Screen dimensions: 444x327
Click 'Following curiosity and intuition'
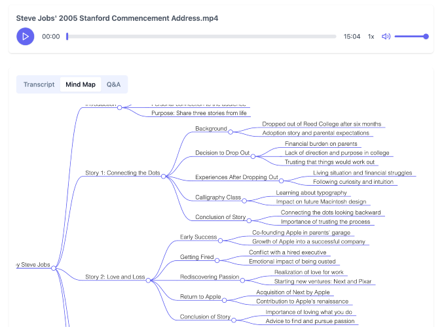pos(353,182)
